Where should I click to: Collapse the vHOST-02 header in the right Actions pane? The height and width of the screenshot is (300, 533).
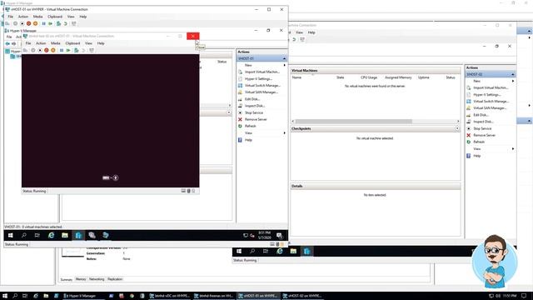513,74
